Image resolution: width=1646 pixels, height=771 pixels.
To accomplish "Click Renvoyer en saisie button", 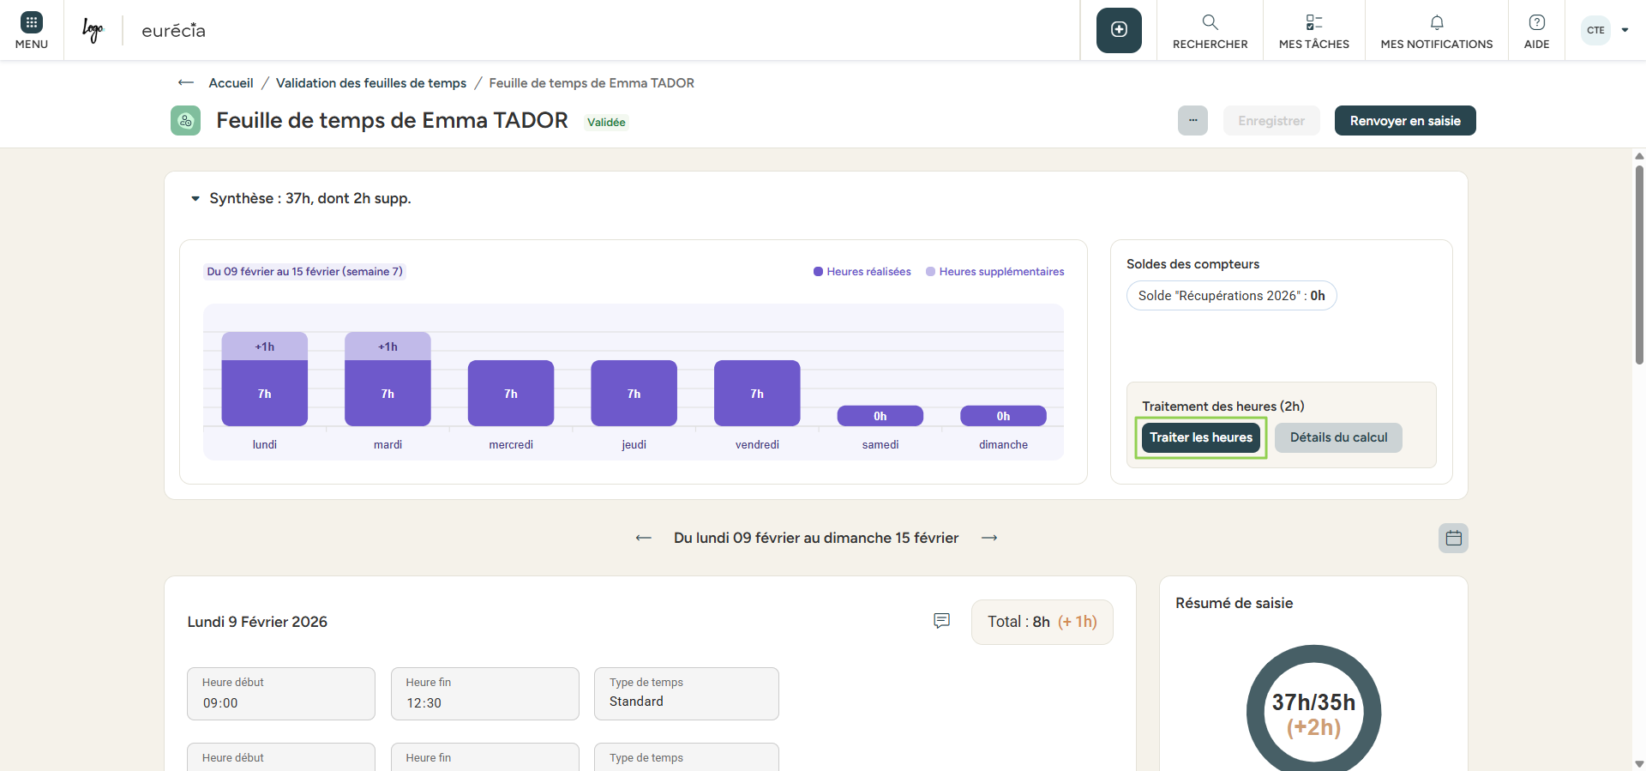I will [x=1404, y=121].
